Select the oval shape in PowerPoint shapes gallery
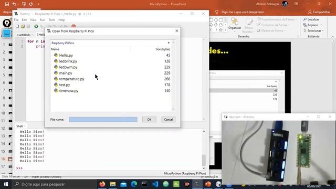 coord(216,20)
